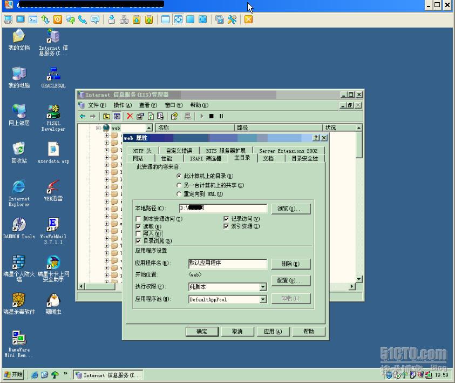
Task: Open the 应用程序池 dropdown
Action: point(263,299)
